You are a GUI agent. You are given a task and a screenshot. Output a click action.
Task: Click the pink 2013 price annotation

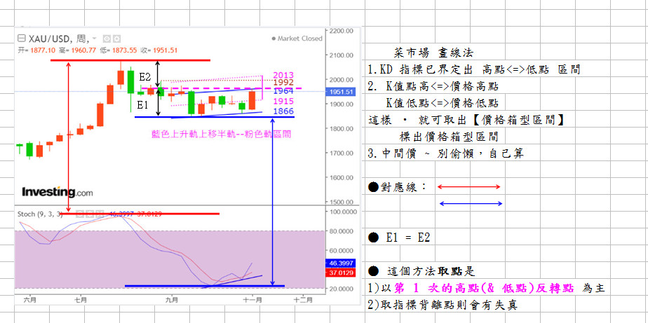coord(283,75)
